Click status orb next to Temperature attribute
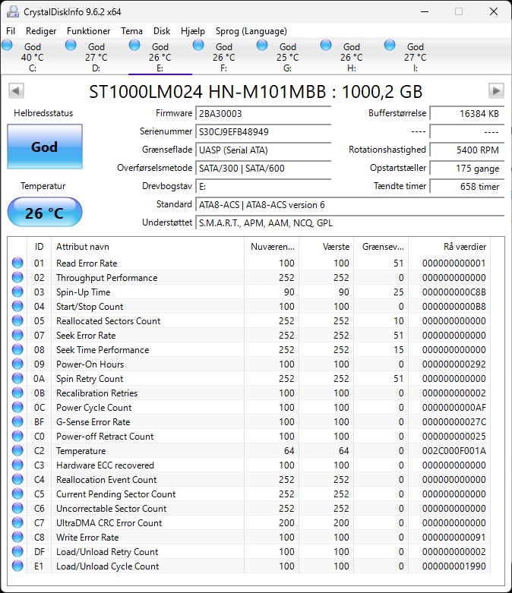 coord(17,451)
